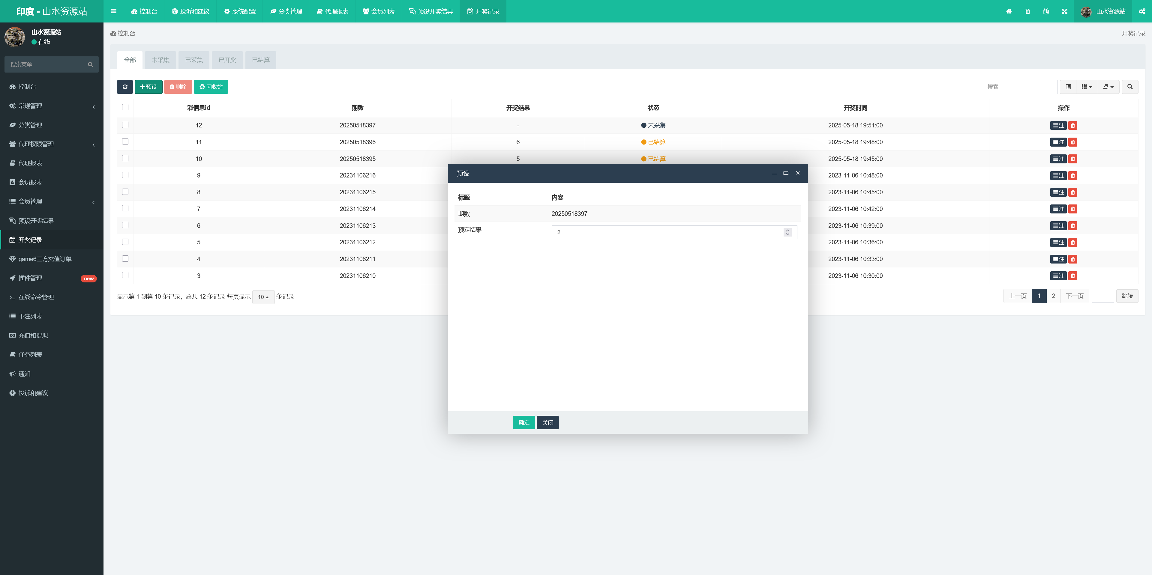Check the select-all checkbox in table header
The image size is (1152, 575).
click(x=125, y=107)
